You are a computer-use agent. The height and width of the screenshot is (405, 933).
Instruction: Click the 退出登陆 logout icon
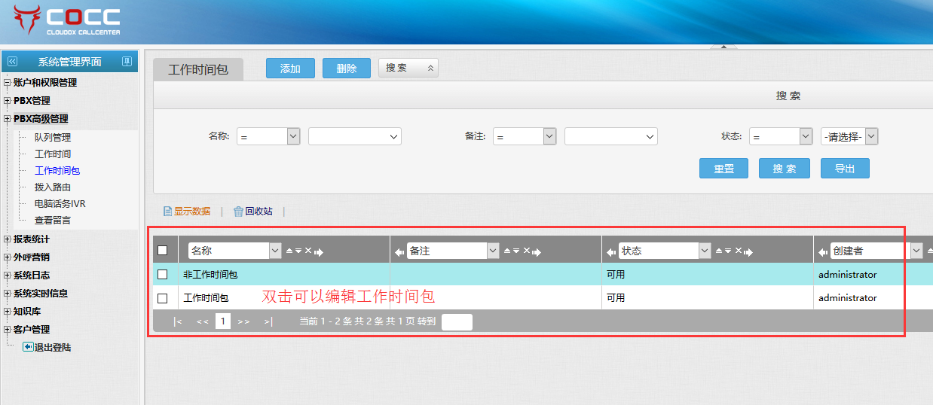[28, 347]
